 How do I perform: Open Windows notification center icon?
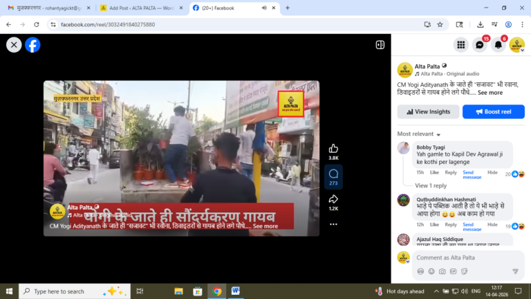pos(518,291)
